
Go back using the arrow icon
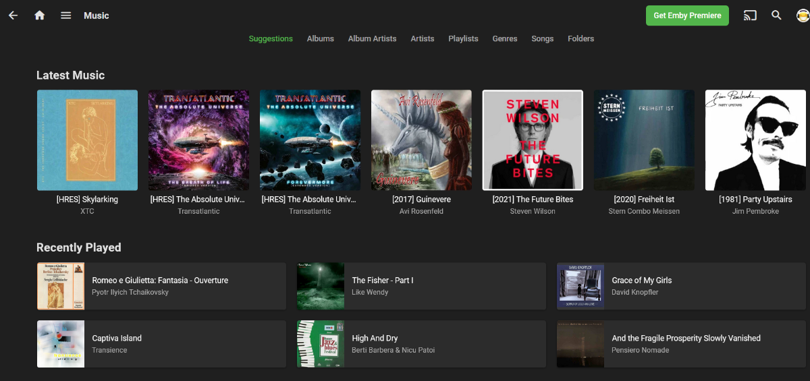click(x=13, y=16)
